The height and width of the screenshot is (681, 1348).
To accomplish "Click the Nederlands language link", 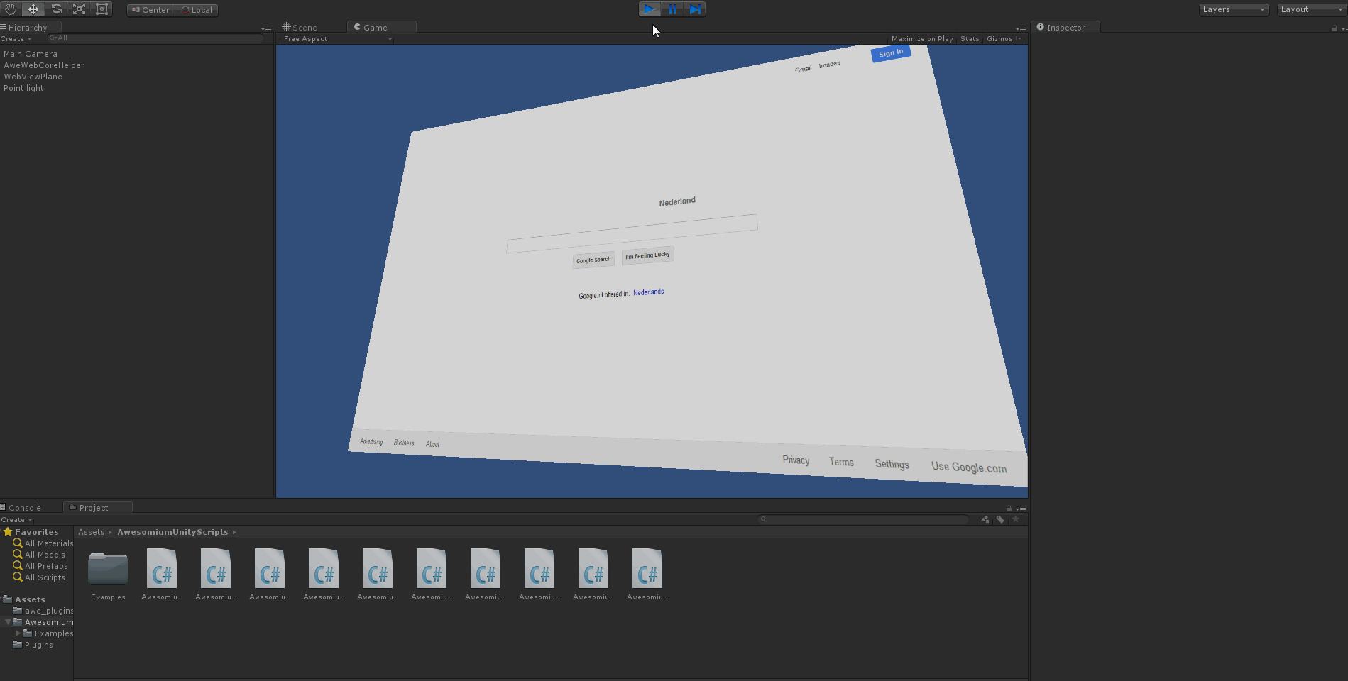I will click(648, 292).
